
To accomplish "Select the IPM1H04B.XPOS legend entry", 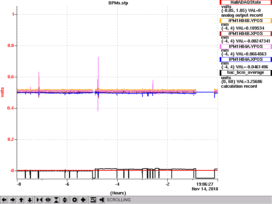I will click(245, 33).
